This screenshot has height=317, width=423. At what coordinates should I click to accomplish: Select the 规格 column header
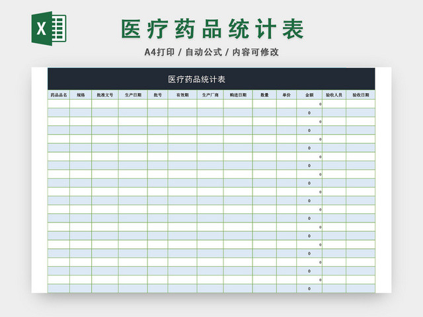(81, 95)
